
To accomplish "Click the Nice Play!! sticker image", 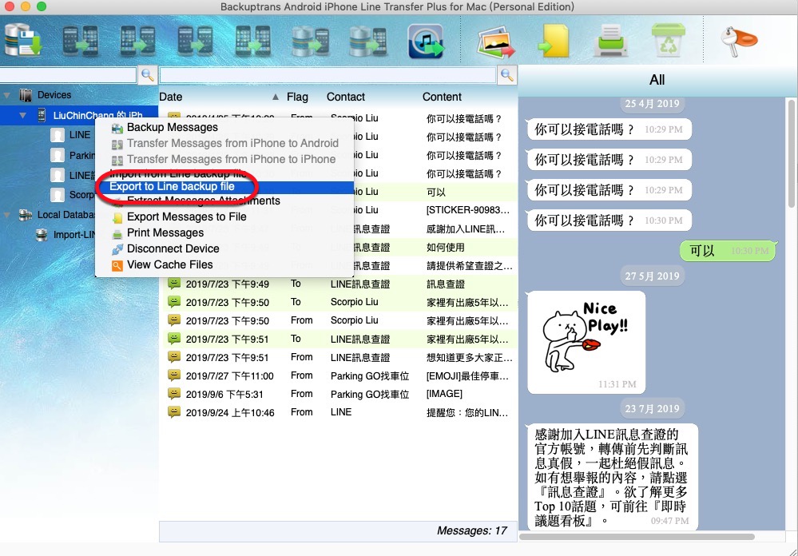I will point(586,336).
